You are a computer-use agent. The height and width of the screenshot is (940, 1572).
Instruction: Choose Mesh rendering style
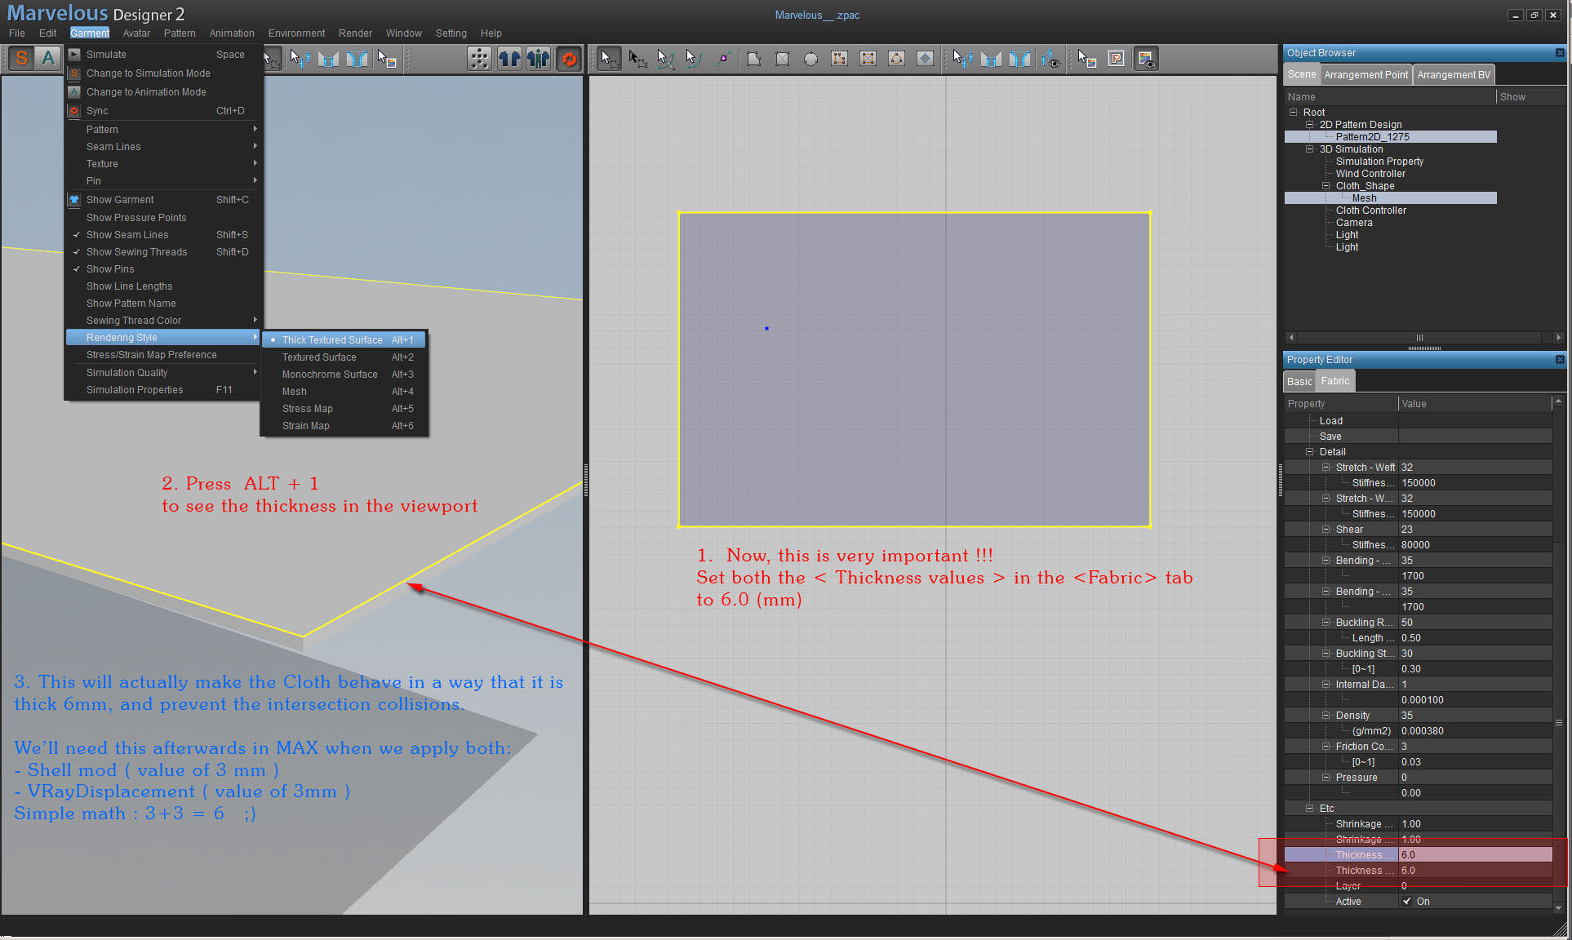344,392
